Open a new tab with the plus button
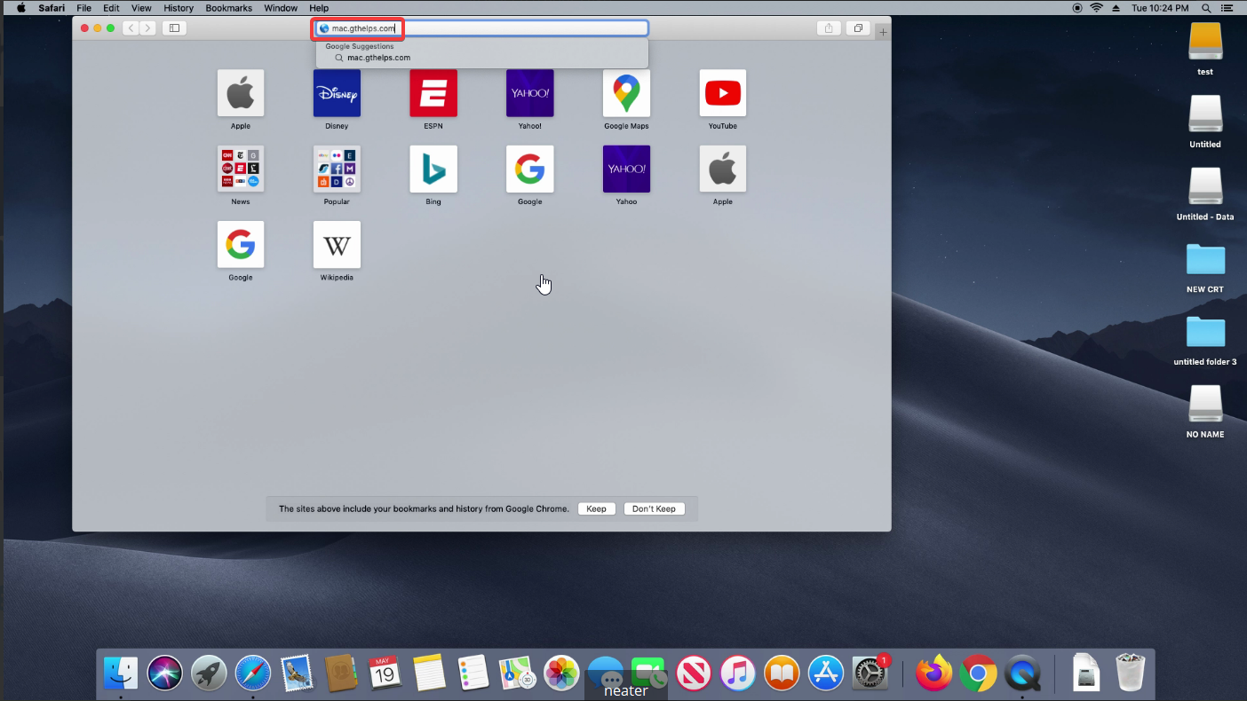 pos(883,32)
